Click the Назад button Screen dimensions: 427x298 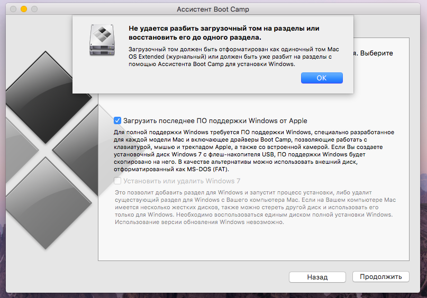click(317, 277)
